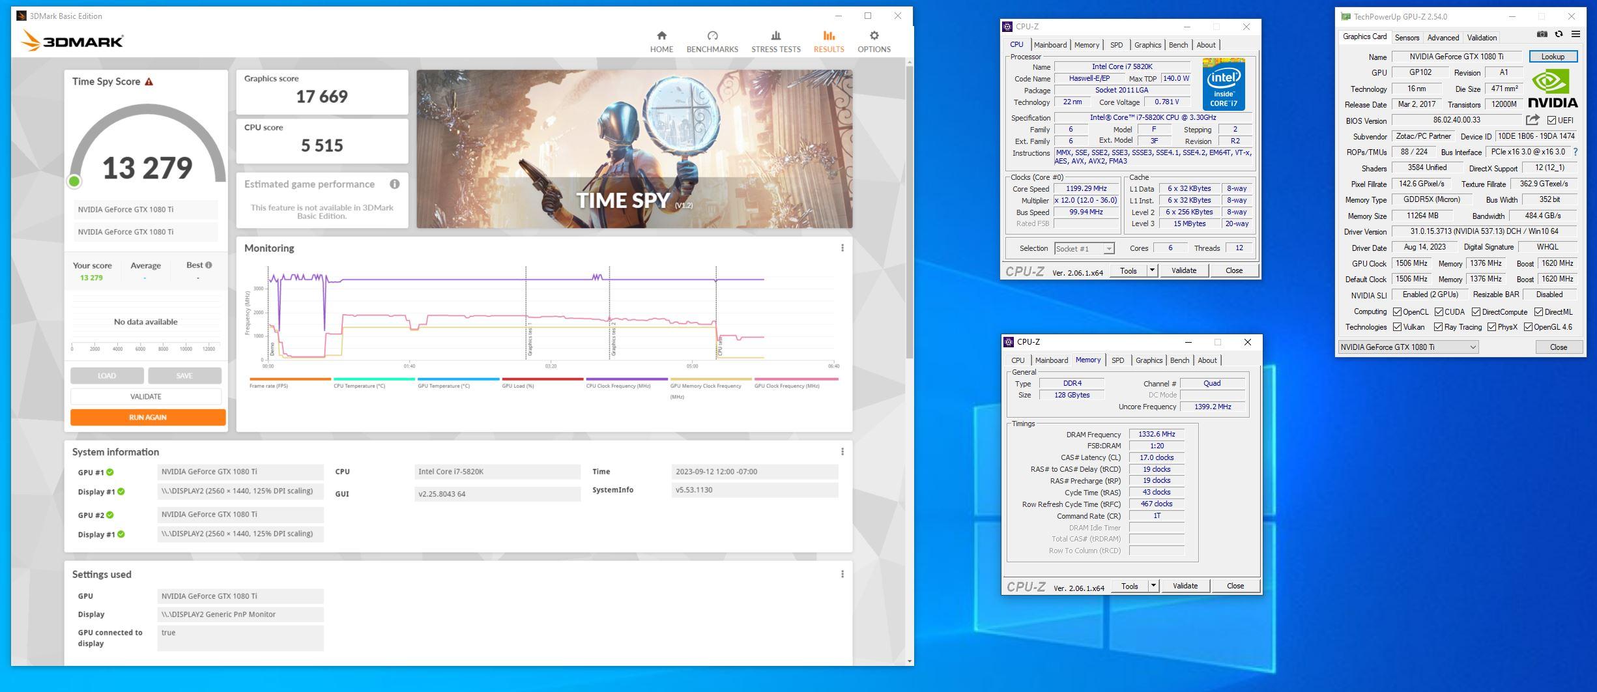The width and height of the screenshot is (1597, 692).
Task: Click the Frame rate (FPS) legend color bar
Action: [290, 379]
